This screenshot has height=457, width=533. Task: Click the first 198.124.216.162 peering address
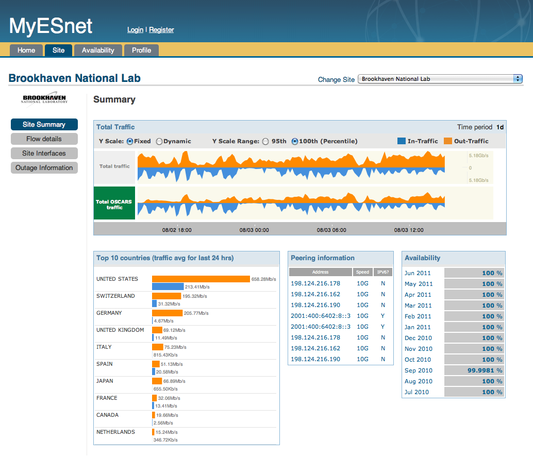tap(315, 294)
